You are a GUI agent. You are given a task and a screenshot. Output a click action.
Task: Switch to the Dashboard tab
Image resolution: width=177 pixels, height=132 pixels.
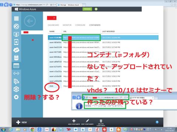[x=53, y=25]
